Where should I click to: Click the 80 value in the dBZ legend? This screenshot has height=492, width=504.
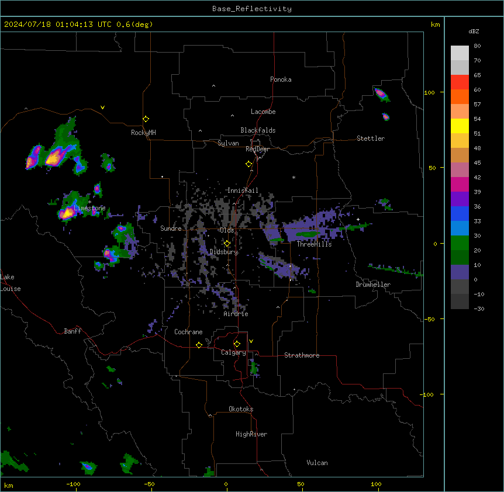477,46
